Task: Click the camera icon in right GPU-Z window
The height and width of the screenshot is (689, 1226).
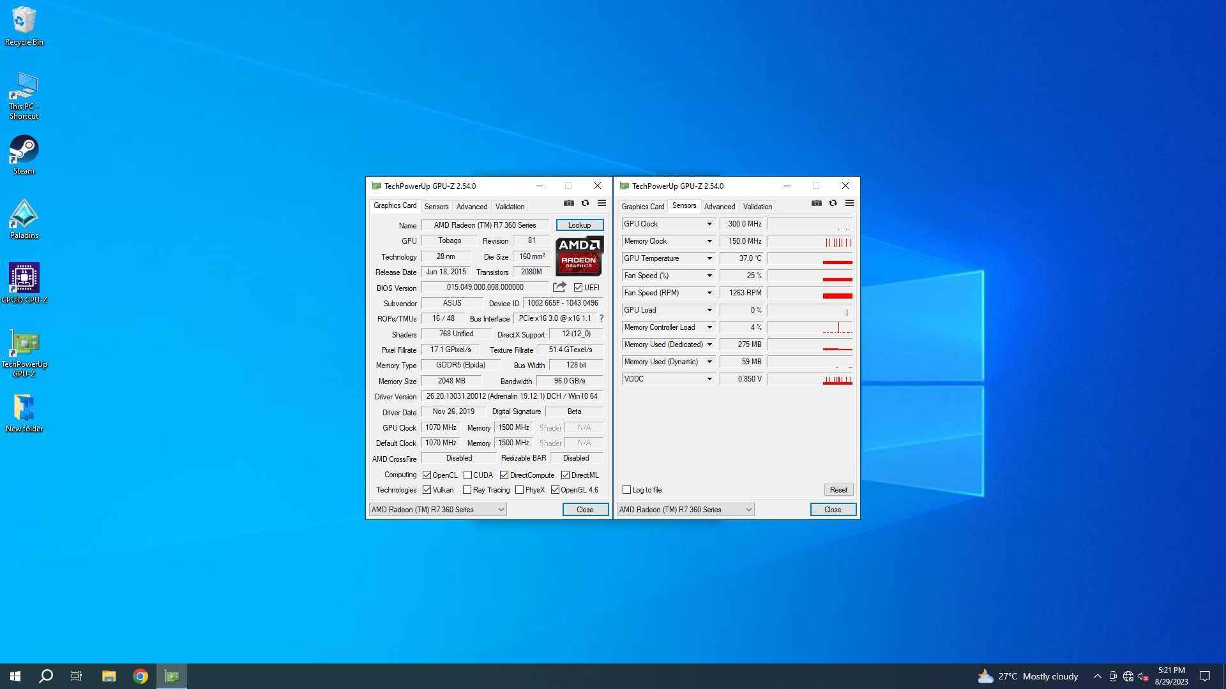Action: [816, 204]
